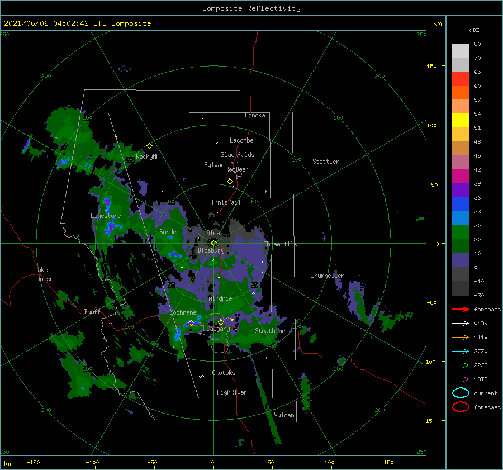Click the Blackfalds city label
The image size is (503, 470).
pos(238,155)
